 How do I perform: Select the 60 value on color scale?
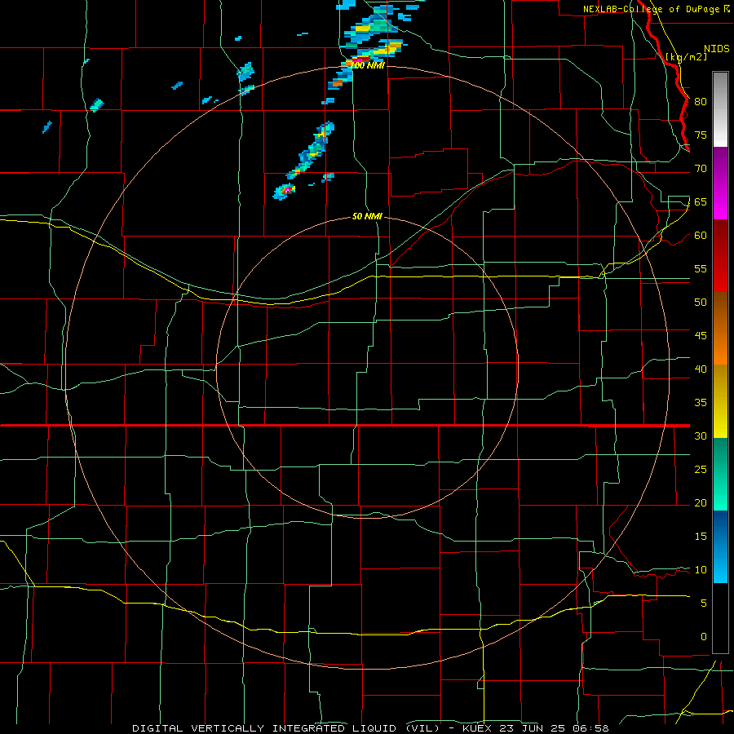pyautogui.click(x=701, y=236)
